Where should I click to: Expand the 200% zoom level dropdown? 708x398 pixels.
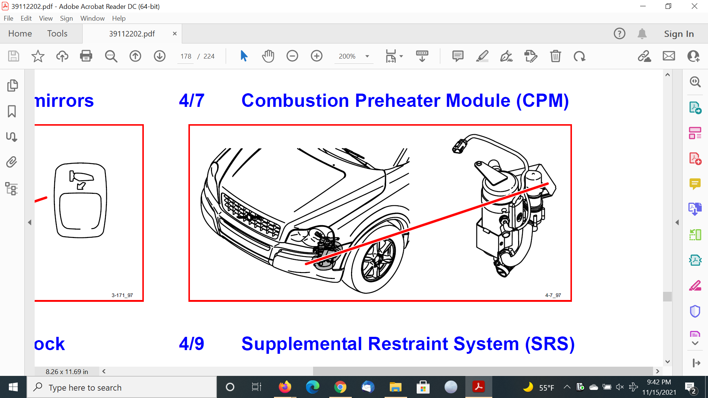pos(367,56)
